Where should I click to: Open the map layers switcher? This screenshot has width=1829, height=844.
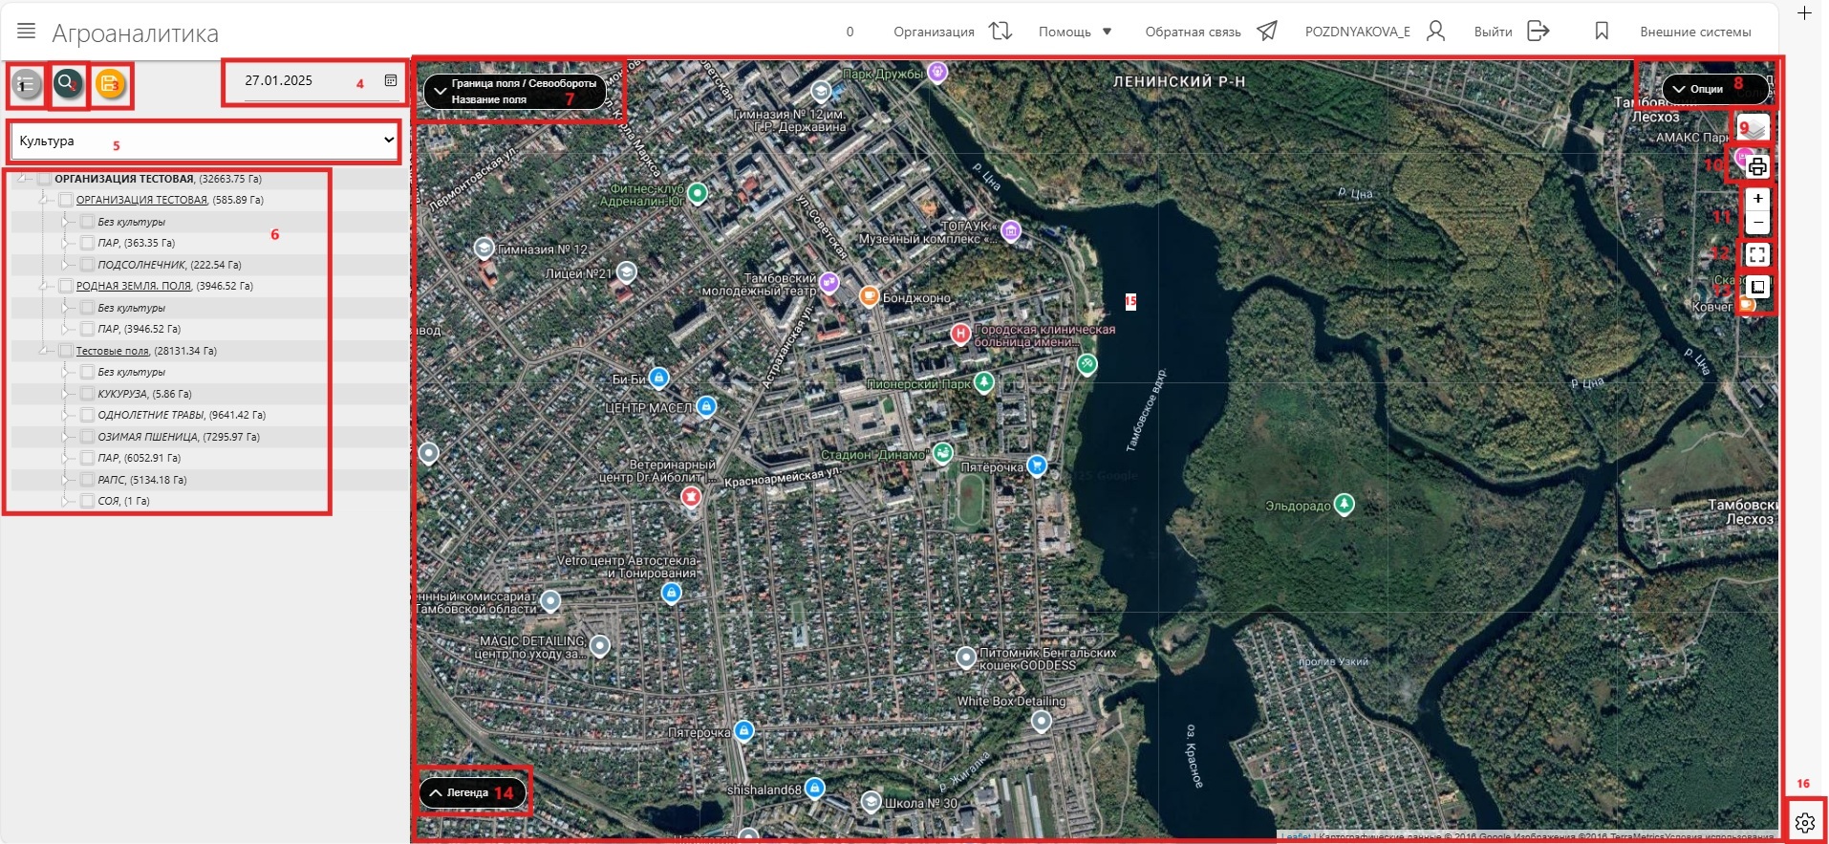pyautogui.click(x=1754, y=128)
